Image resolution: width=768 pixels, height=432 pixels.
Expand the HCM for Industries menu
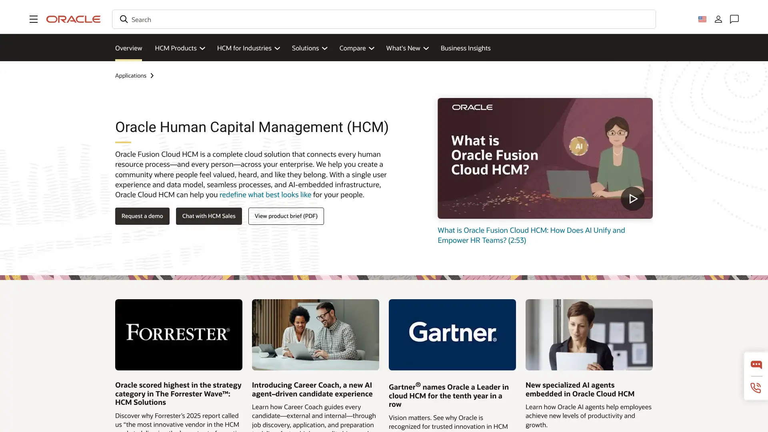pos(248,48)
